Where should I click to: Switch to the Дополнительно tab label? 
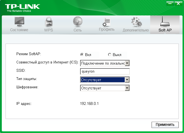136,30
